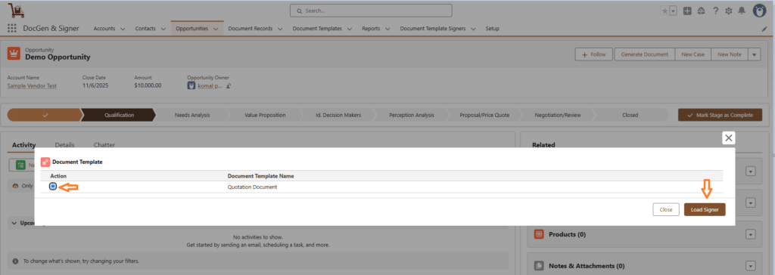
Task: Expand the Document Records dropdown chevron
Action: coord(280,29)
